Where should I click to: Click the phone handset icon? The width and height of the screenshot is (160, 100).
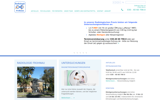(x=122, y=10)
